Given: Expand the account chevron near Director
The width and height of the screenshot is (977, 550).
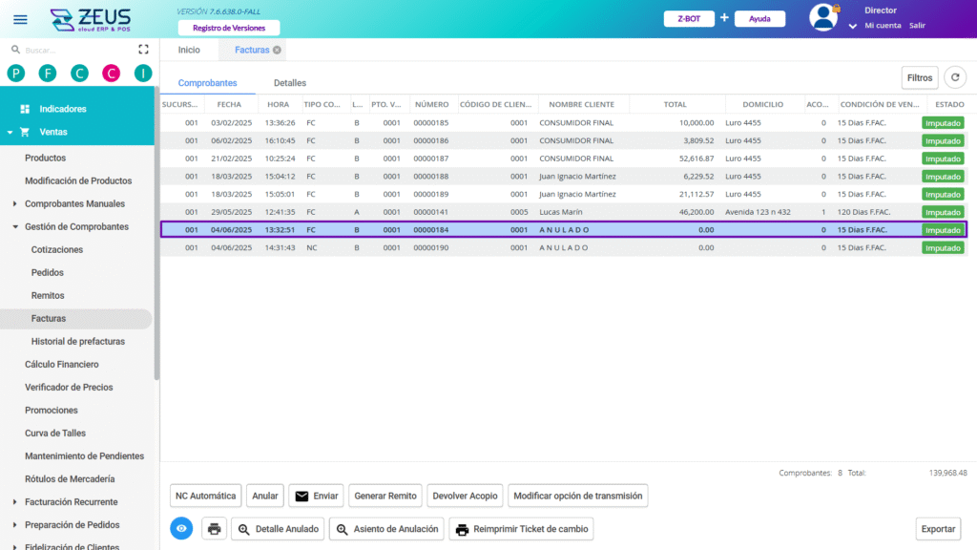Looking at the screenshot, I should (x=852, y=26).
